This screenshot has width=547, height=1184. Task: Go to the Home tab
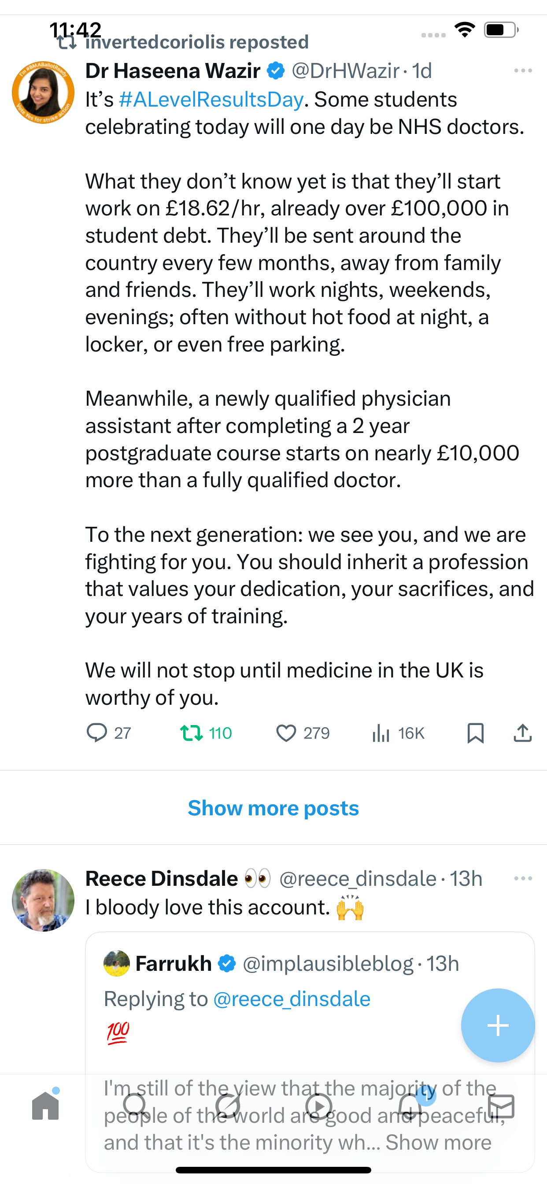point(45,1106)
